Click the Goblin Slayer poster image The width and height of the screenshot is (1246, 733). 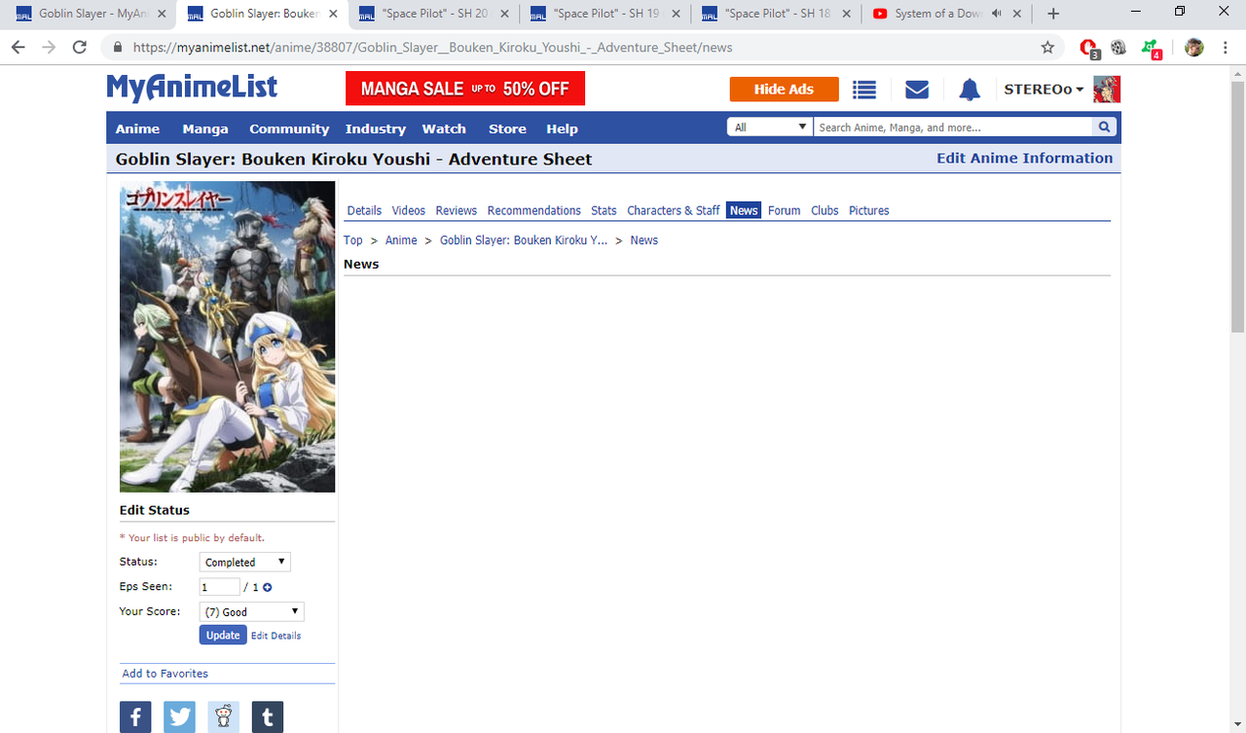coord(227,337)
